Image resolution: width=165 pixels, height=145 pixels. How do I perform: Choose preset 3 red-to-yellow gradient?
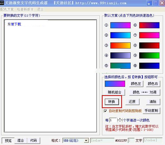[120, 45]
